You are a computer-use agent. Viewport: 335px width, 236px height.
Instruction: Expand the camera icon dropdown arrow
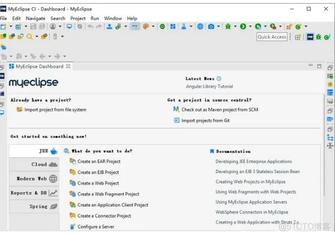click(218, 27)
